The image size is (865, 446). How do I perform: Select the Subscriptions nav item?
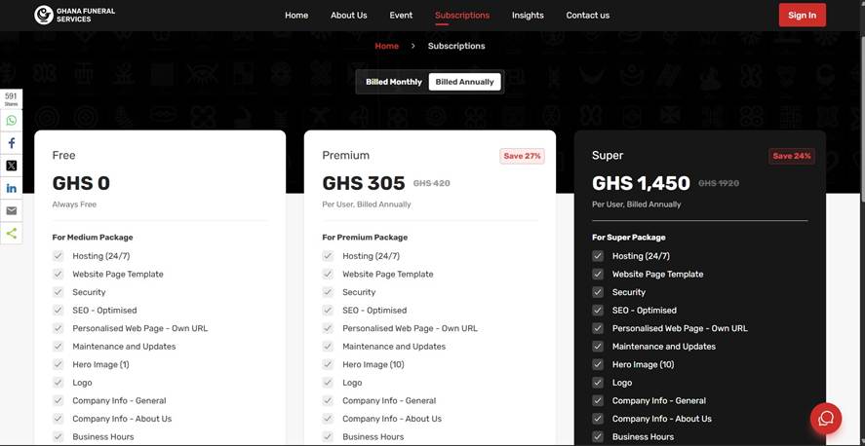click(x=462, y=16)
